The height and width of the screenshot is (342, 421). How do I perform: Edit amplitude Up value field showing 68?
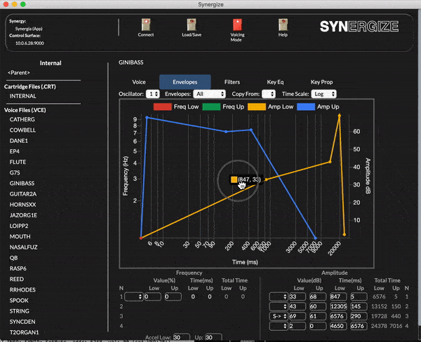318,296
